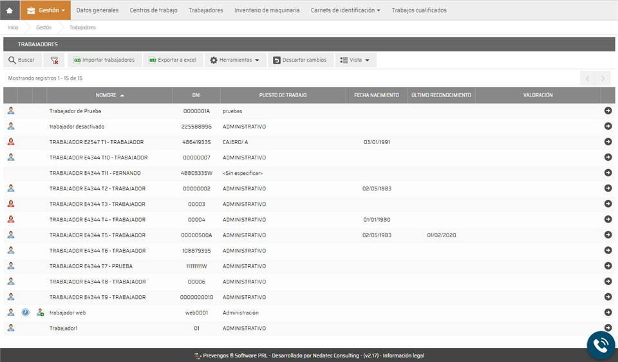The height and width of the screenshot is (362, 618).
Task: Click the home icon in top bar
Action: click(10, 10)
